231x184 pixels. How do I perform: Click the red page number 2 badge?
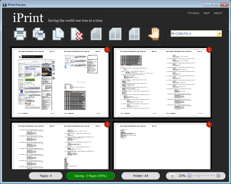pyautogui.click(x=209, y=50)
